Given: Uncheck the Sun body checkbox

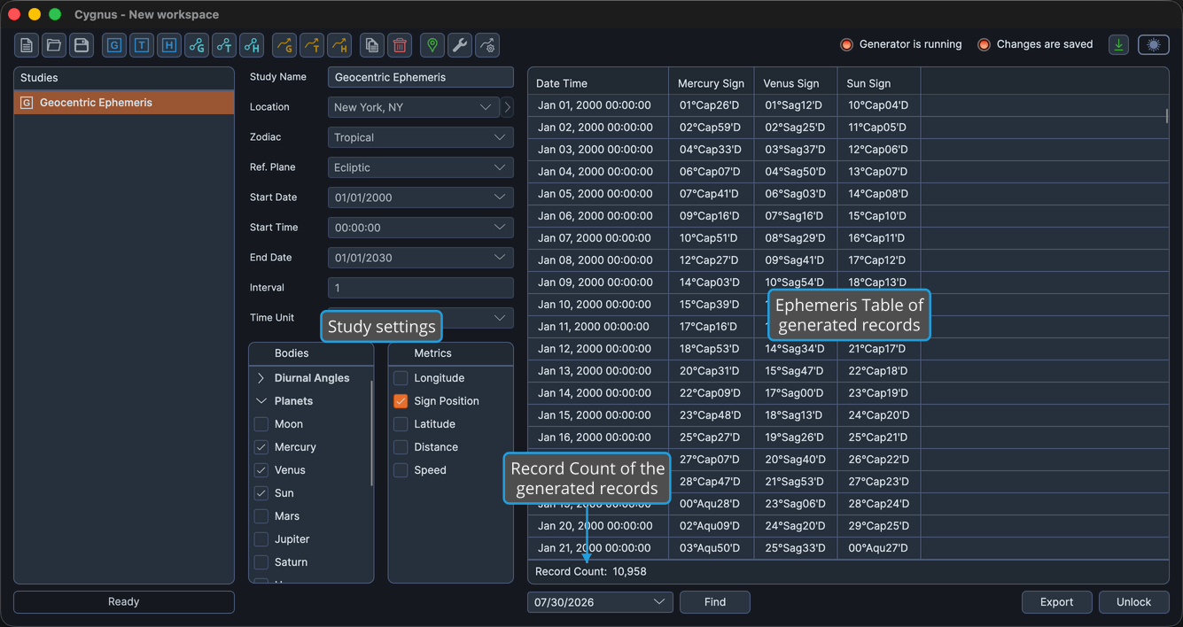Looking at the screenshot, I should [x=261, y=493].
